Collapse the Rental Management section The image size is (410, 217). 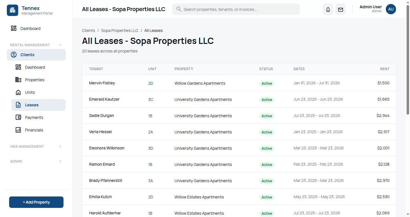(60, 45)
